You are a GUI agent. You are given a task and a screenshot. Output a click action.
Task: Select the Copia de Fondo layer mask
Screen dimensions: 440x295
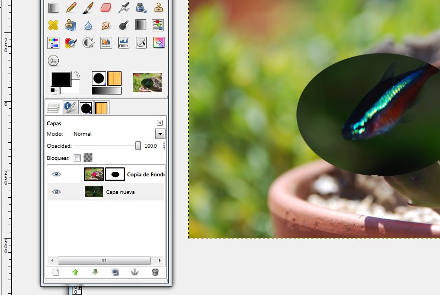[x=115, y=174]
